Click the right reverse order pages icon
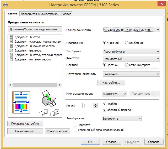The height and width of the screenshot is (149, 168). coord(55,113)
